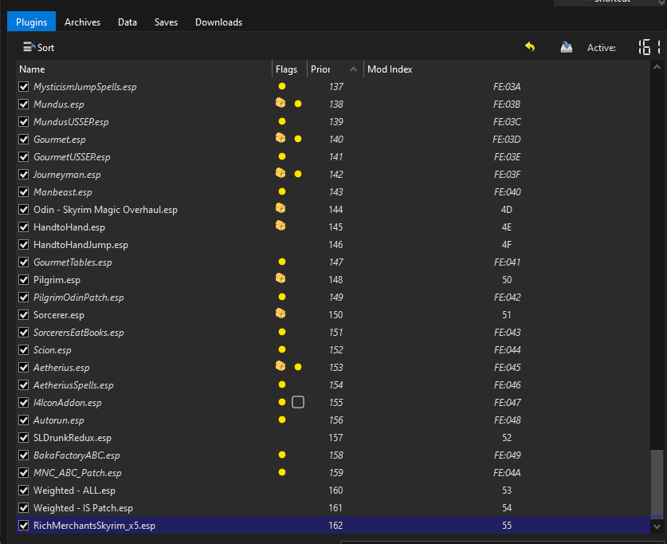Click the archive box flag icon for Mundus.esp
The image size is (667, 544).
281,103
